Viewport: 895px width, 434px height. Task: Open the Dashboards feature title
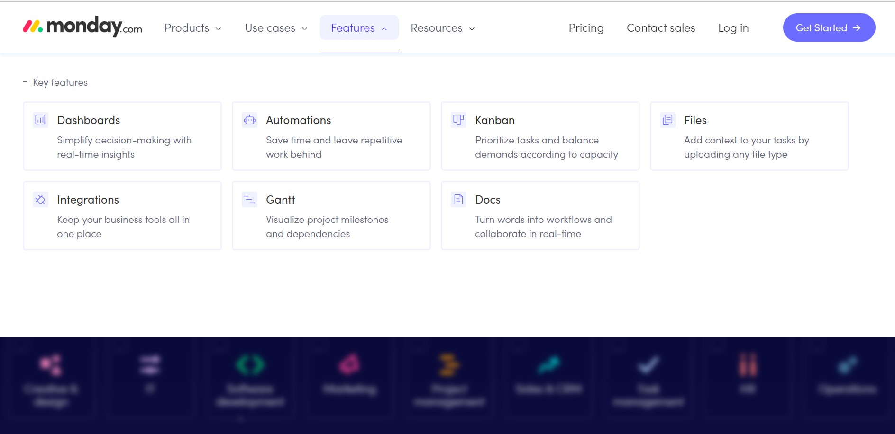pyautogui.click(x=89, y=120)
